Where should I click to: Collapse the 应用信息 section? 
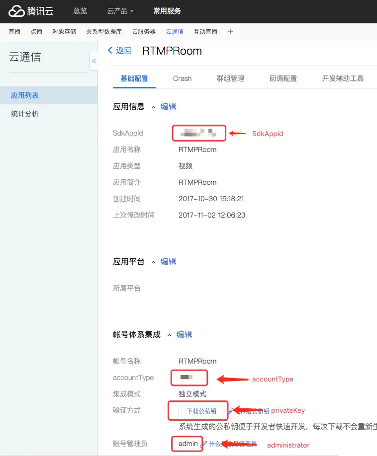click(x=153, y=107)
